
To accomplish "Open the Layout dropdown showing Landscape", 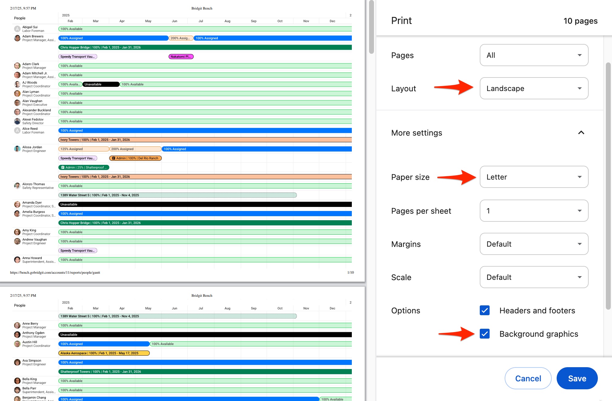I will click(534, 89).
